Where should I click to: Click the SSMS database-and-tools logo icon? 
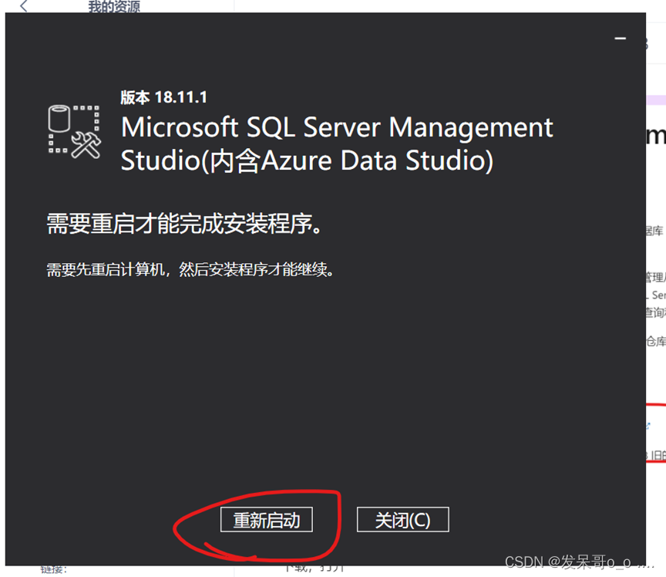point(74,132)
